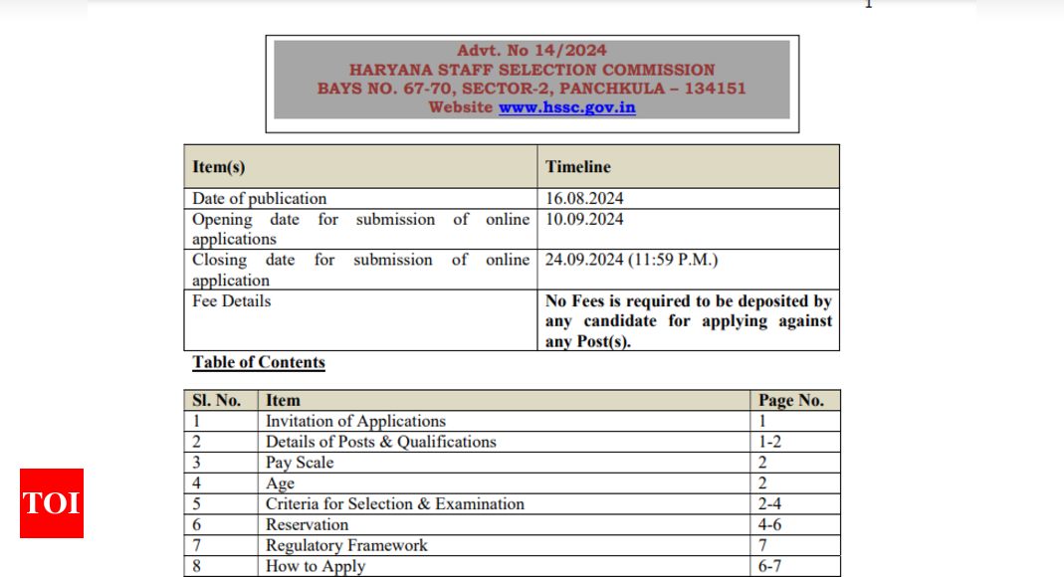Select Criteria for Selection & Examination entry
This screenshot has height=577, width=1064.
coord(394,504)
